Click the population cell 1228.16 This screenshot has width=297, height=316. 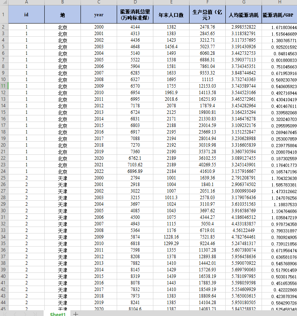tap(171, 237)
